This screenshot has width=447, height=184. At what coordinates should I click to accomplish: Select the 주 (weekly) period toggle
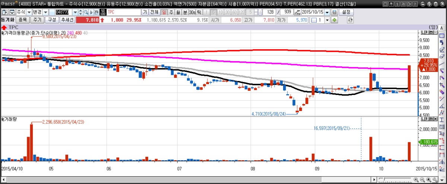[171, 12]
